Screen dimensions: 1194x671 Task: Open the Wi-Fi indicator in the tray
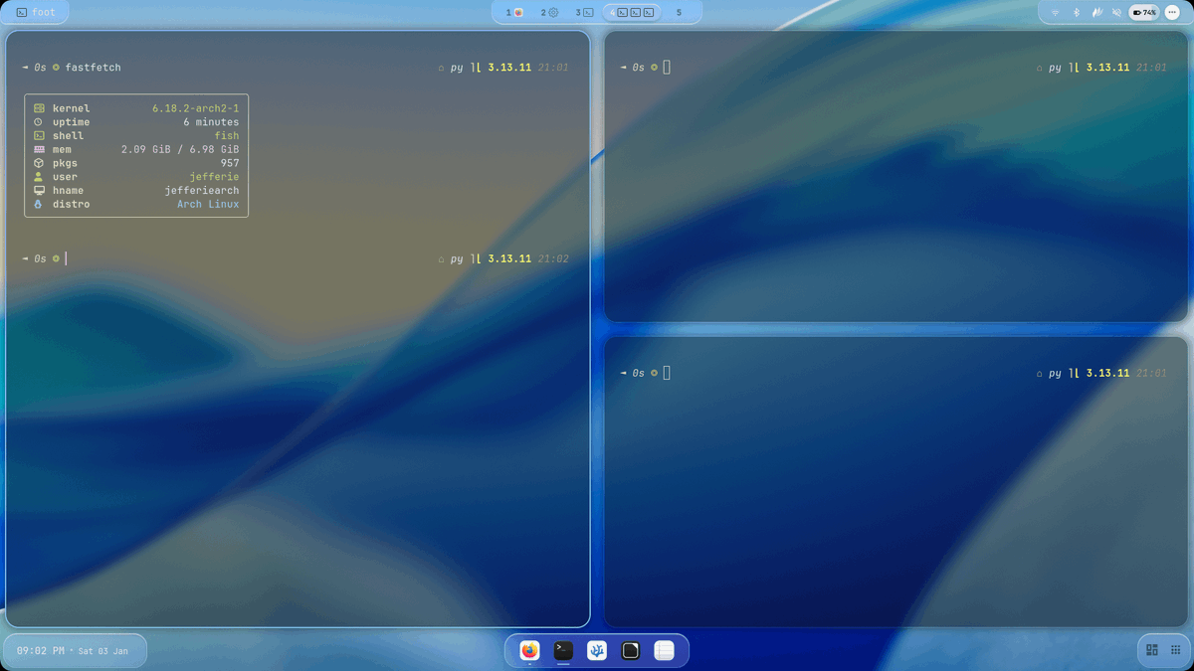1056,13
